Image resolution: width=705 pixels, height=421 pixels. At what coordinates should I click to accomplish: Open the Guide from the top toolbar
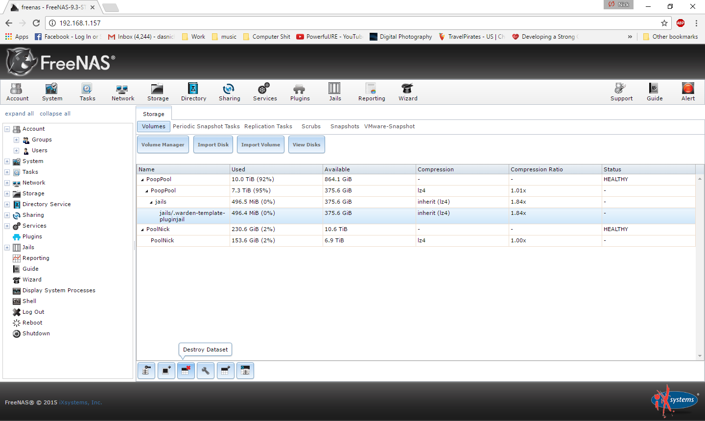pyautogui.click(x=655, y=92)
